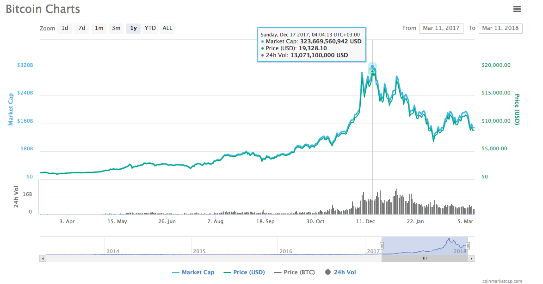Screen dimensions: 543x284
Task: Grab the right navigator range handle
Action: click(x=468, y=246)
